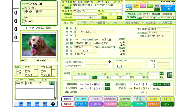Click 患者一覧 button
Screen dimensions: 188x107
coord(167,99)
